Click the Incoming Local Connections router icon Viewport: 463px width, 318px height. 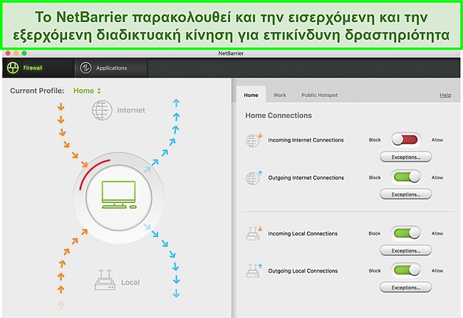254,233
